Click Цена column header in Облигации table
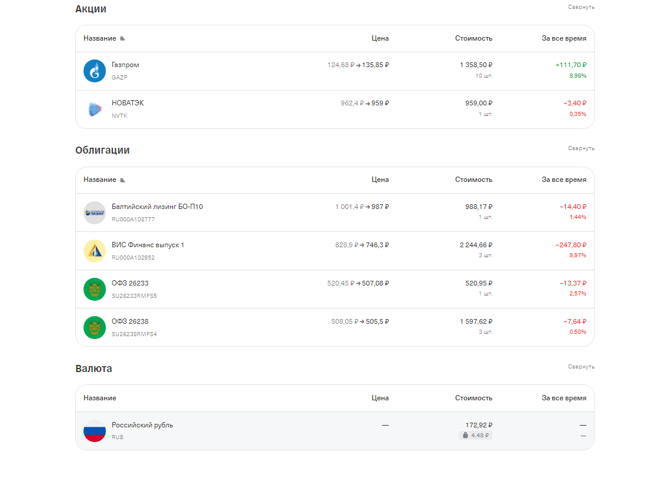 coord(380,180)
